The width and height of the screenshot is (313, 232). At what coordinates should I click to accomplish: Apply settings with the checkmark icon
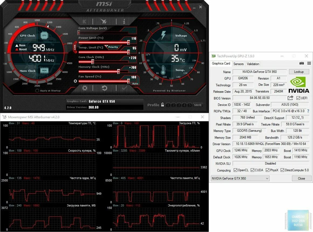[x=124, y=88]
